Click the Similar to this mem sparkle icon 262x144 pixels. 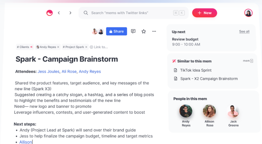click(x=174, y=61)
